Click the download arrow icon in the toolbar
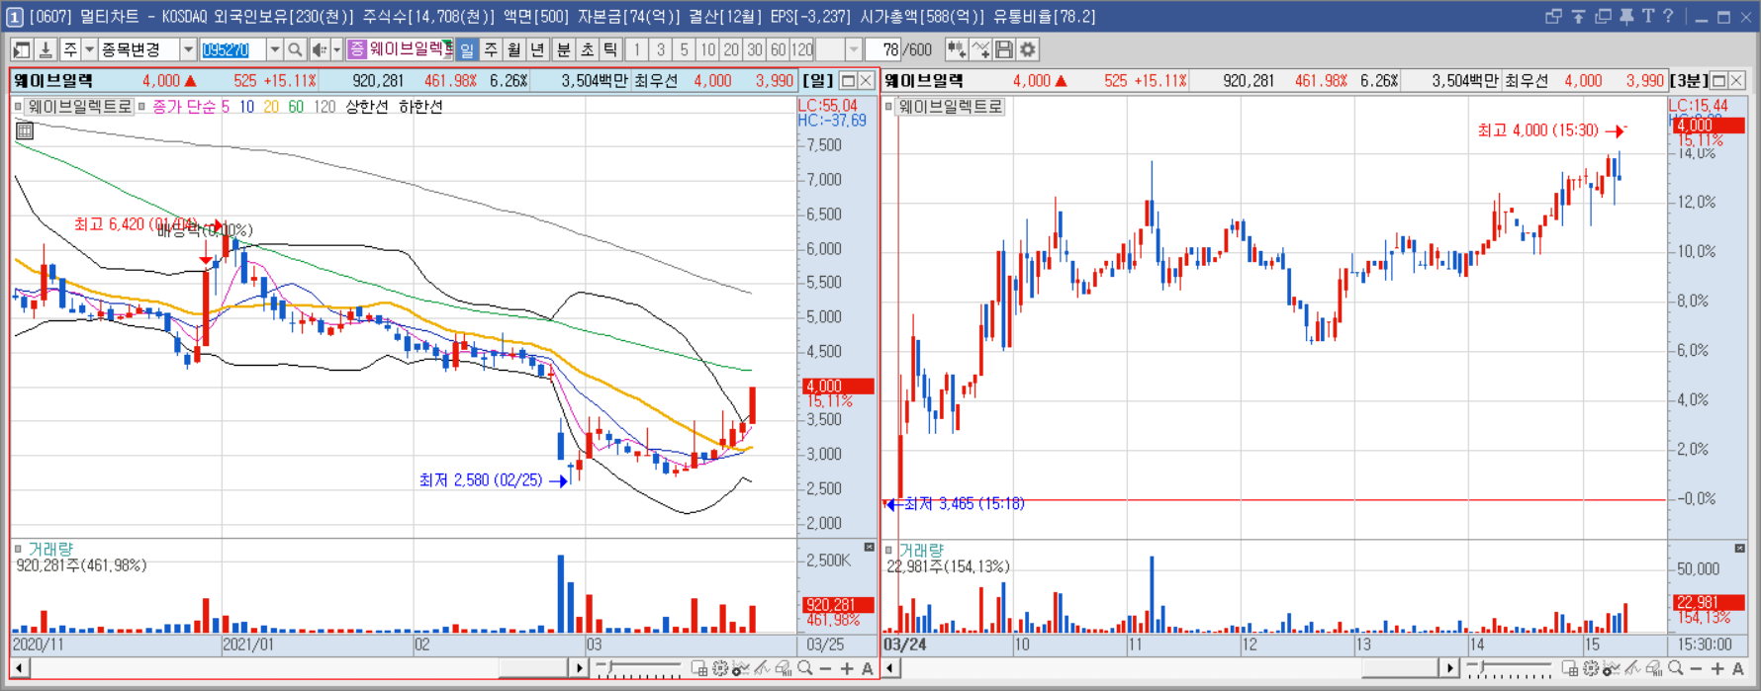The width and height of the screenshot is (1761, 691). pyautogui.click(x=46, y=49)
